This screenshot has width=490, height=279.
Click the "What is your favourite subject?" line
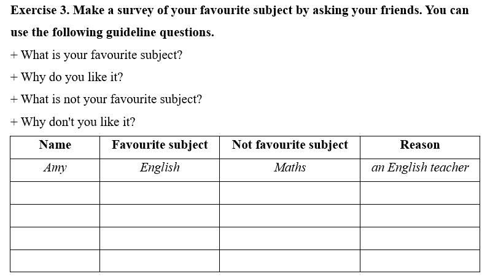coord(97,55)
